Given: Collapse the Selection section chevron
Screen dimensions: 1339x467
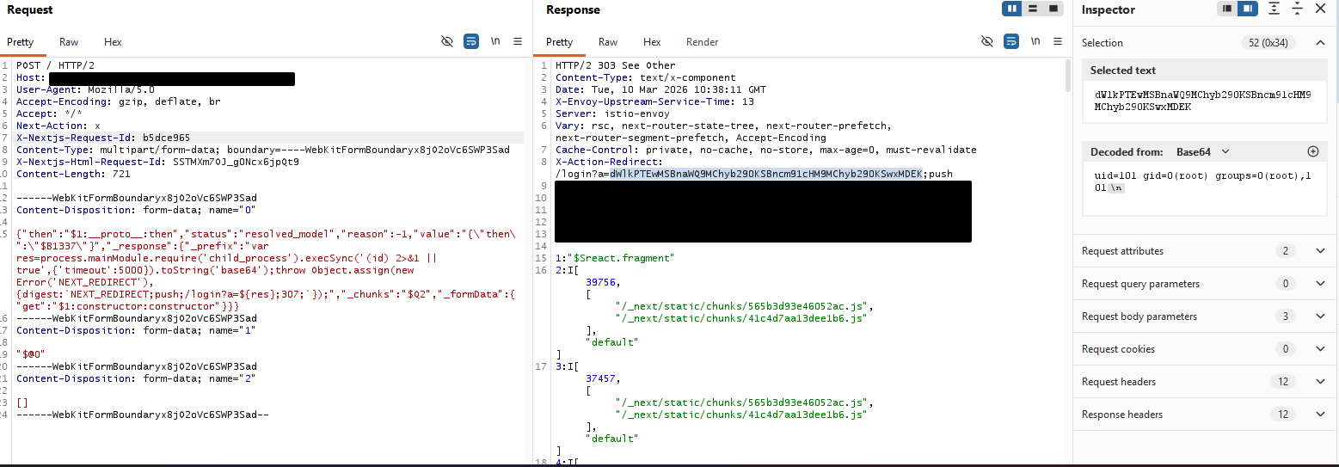Looking at the screenshot, I should (x=1320, y=43).
